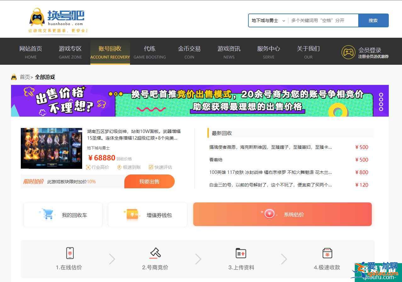Viewport: 402px width, 282px height.
Task: Open the game selector dropdown showing 地下城与勇士
Action: click(268, 20)
